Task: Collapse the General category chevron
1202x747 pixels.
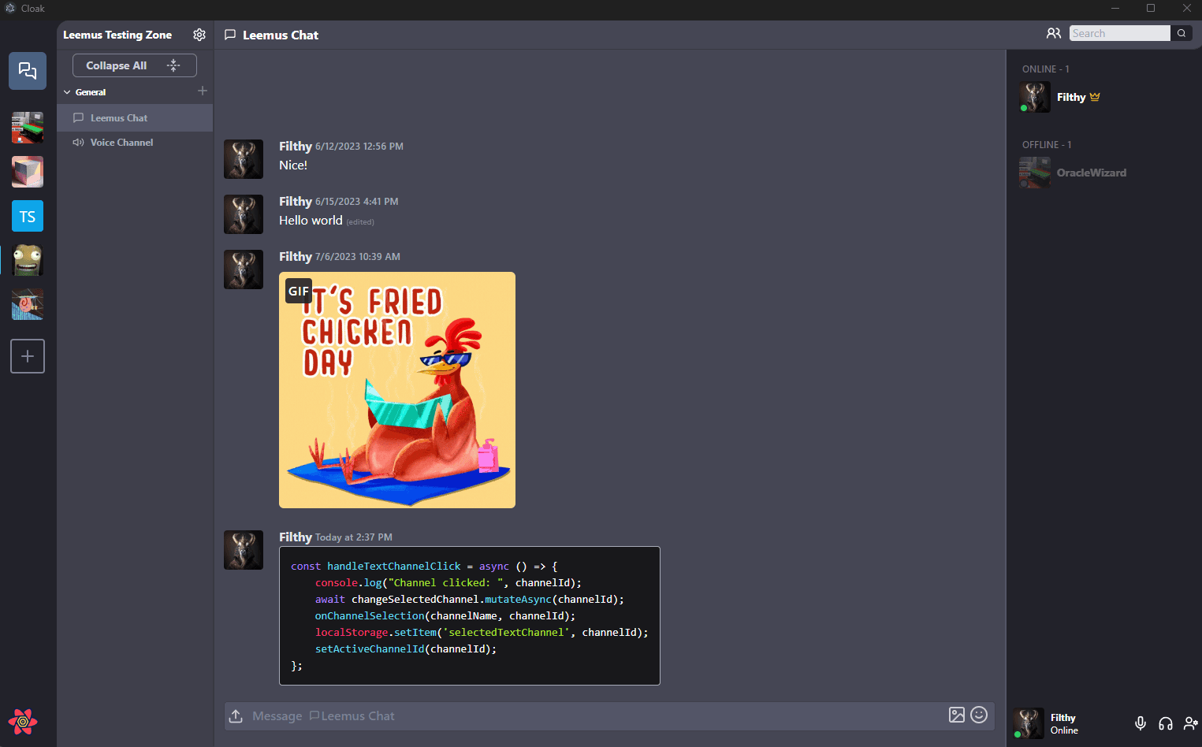Action: click(x=67, y=92)
